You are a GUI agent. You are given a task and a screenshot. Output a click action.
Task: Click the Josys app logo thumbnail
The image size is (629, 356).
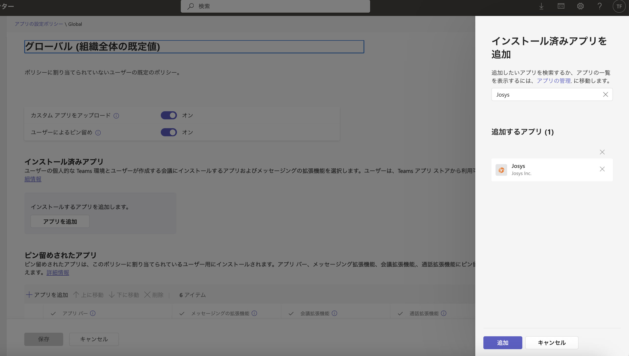(501, 170)
